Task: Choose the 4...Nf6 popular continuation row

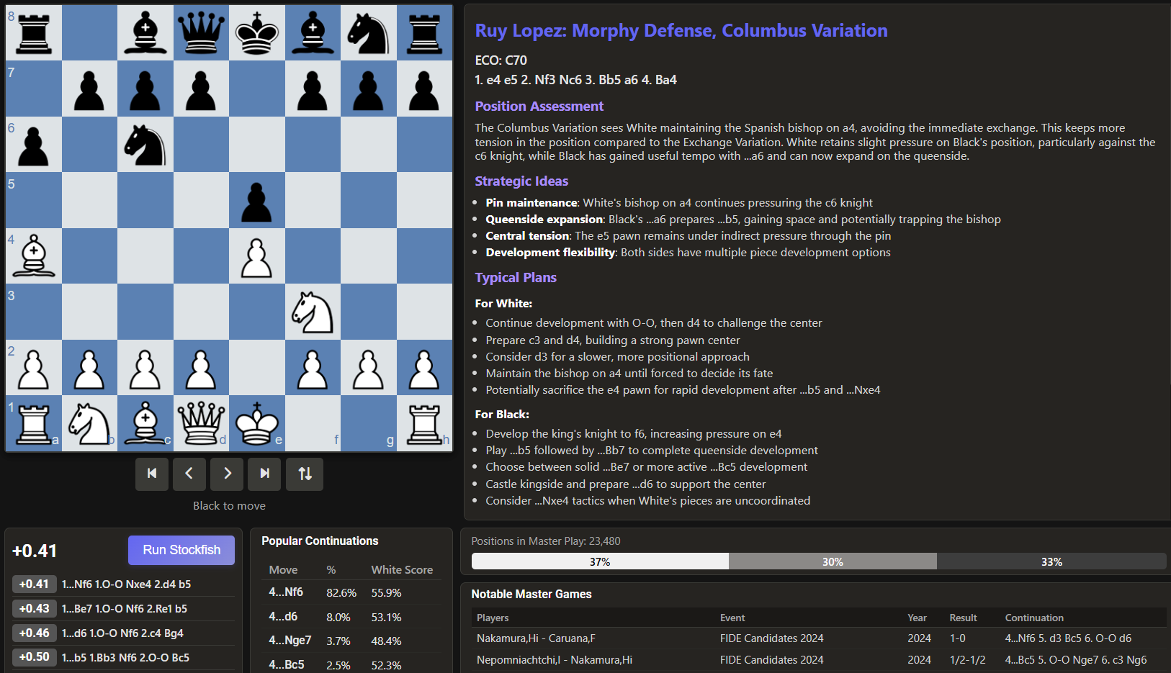Action: click(x=350, y=592)
